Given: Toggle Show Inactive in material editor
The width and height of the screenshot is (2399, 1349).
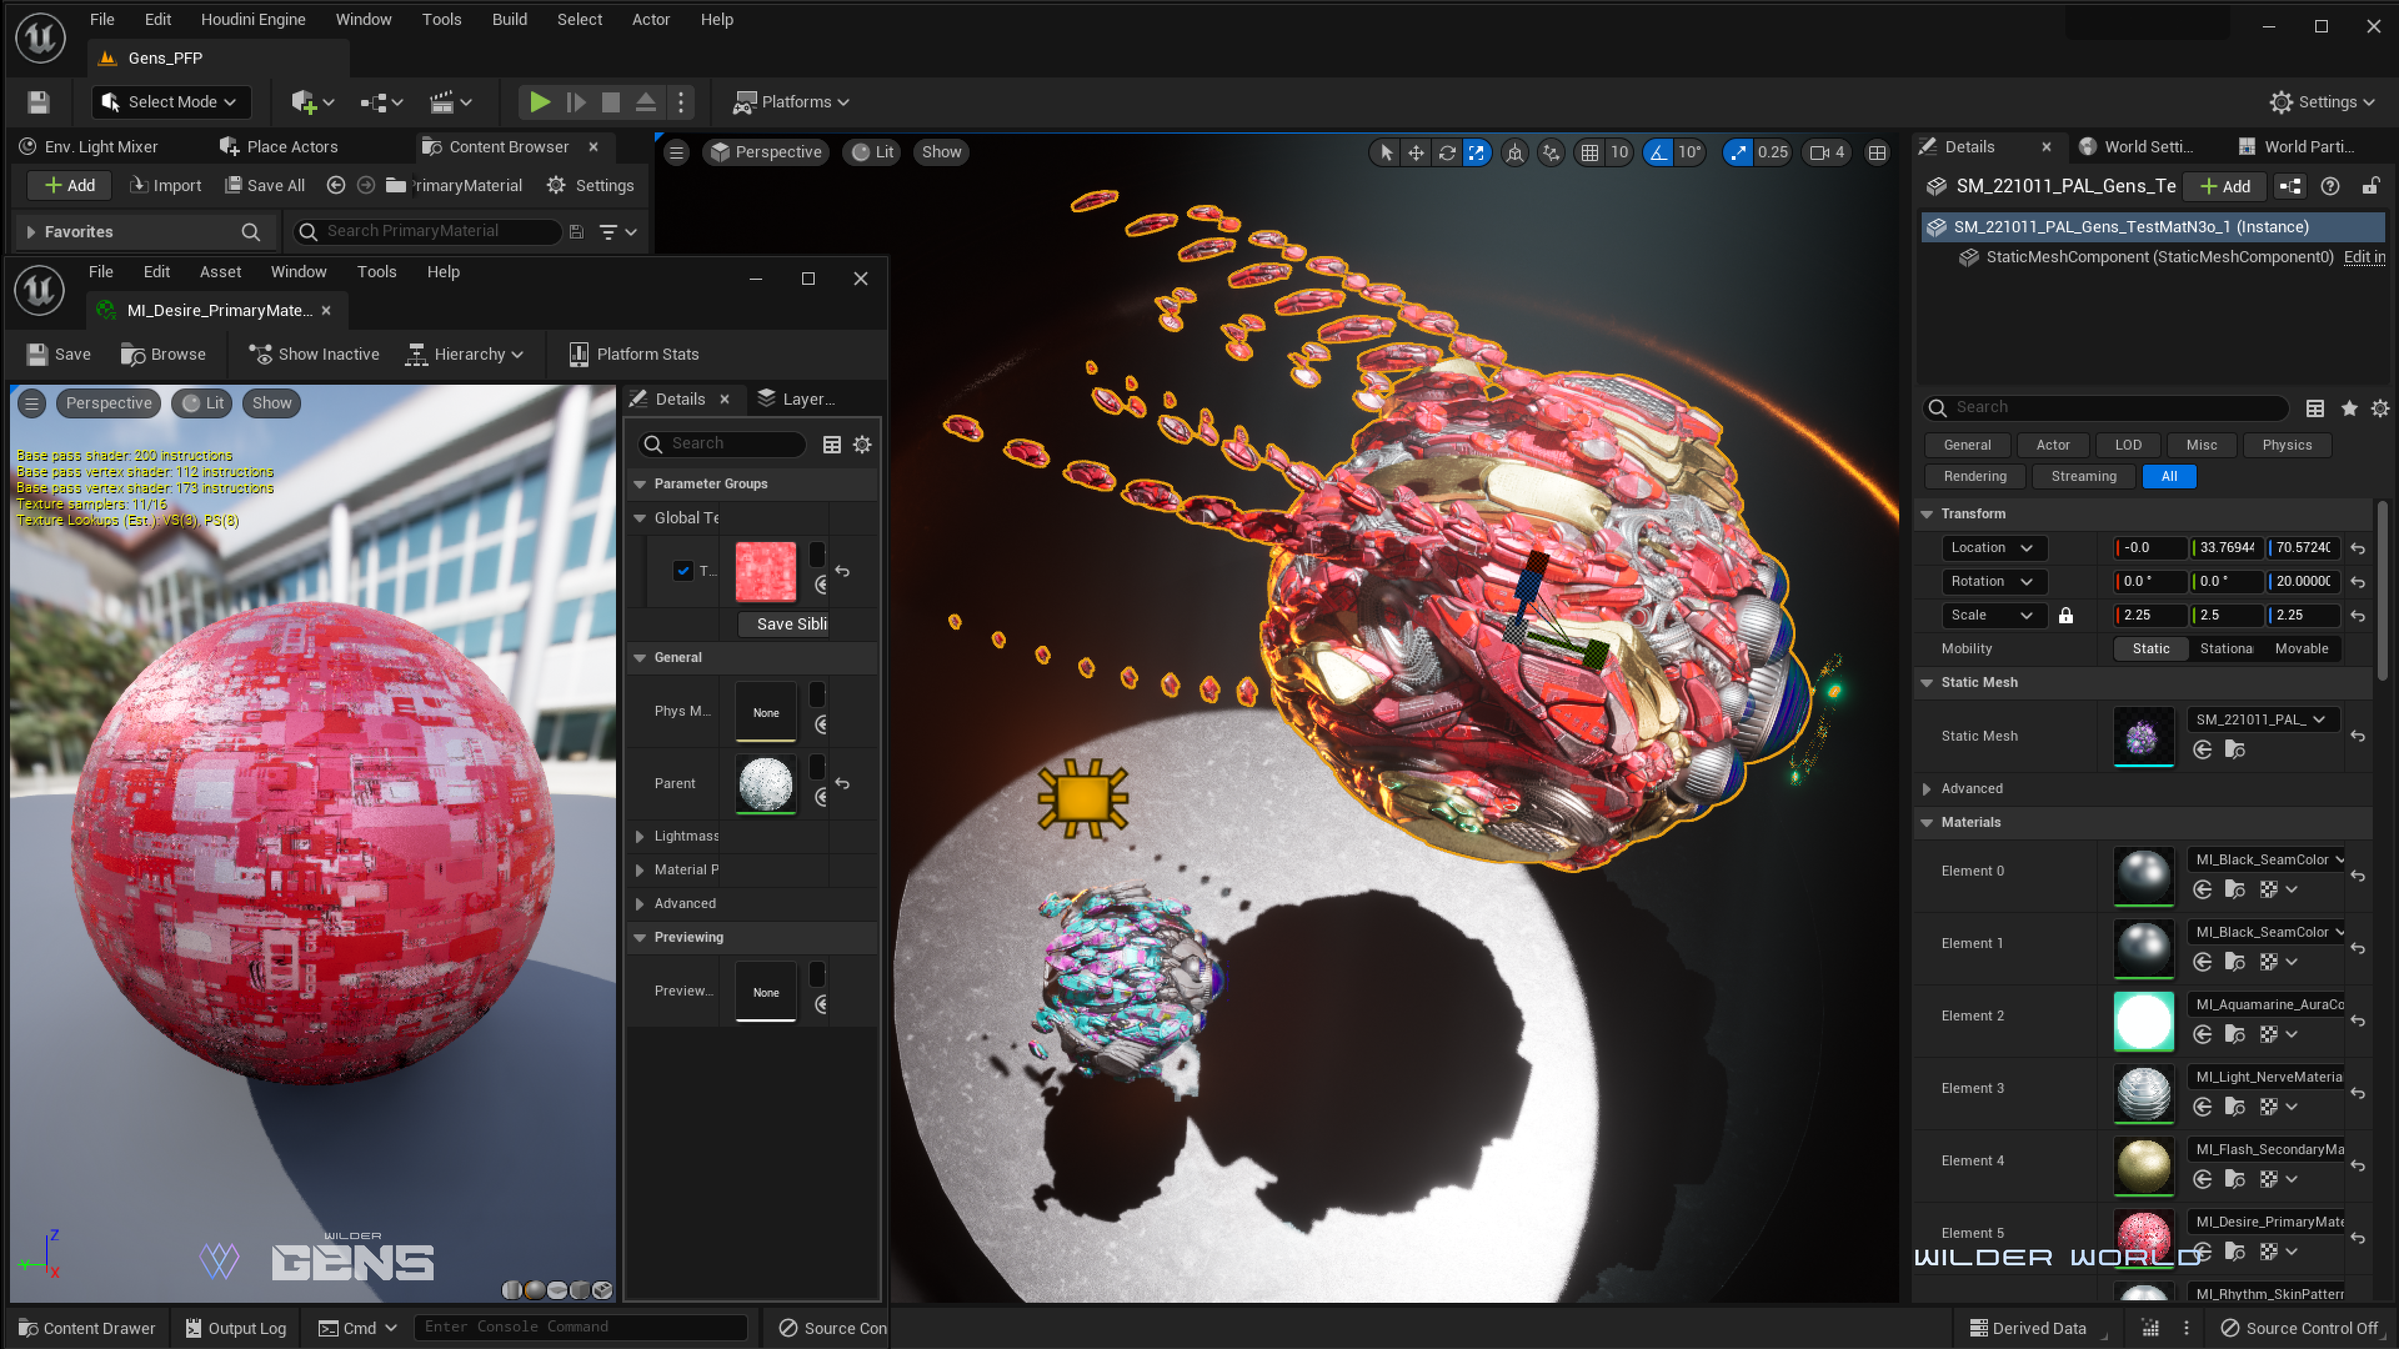Looking at the screenshot, I should click(x=314, y=353).
